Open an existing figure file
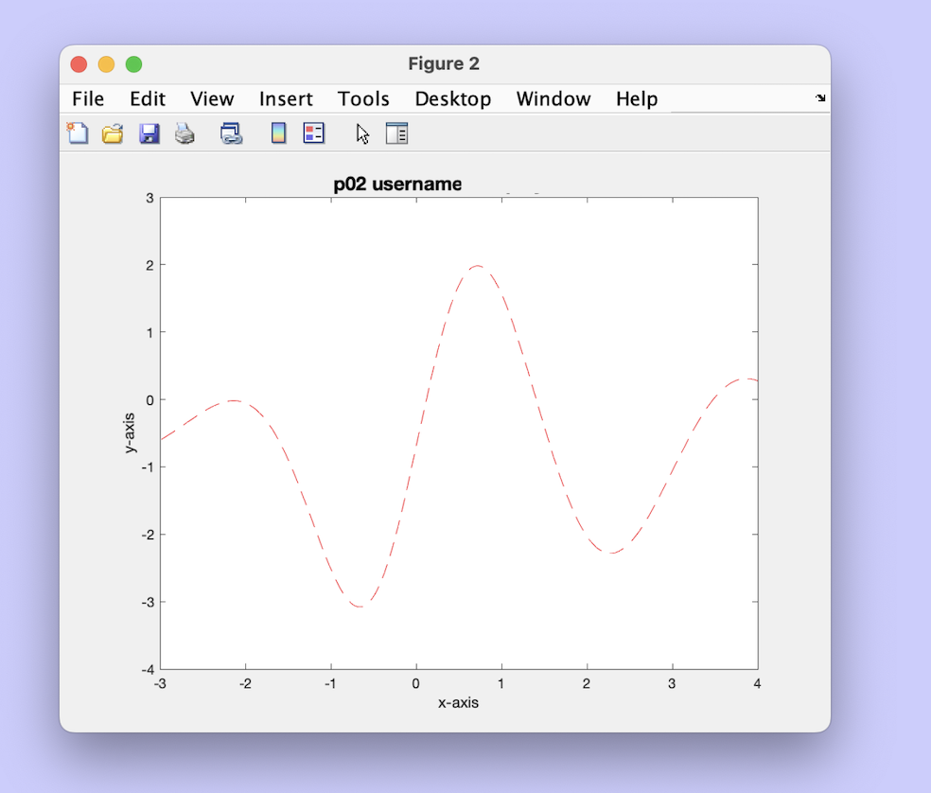Viewport: 931px width, 793px height. [x=113, y=133]
